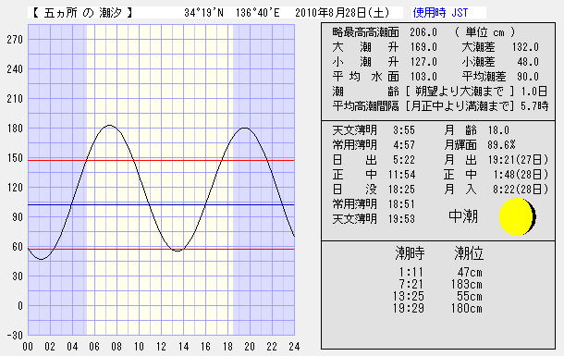
Task: Click the tide time 1:11
Action: coord(411,272)
